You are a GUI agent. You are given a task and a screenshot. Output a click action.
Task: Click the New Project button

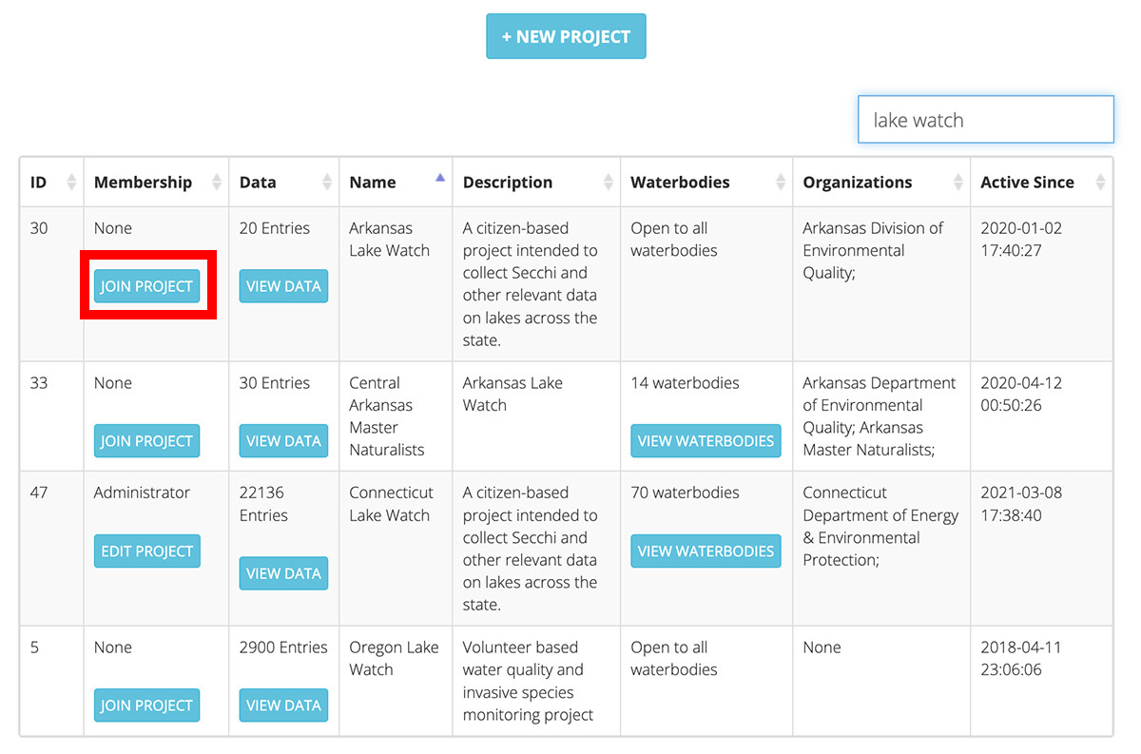click(x=566, y=37)
